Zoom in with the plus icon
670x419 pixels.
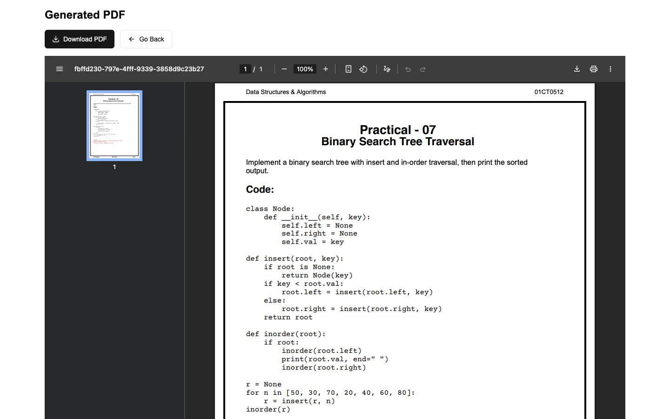point(326,69)
